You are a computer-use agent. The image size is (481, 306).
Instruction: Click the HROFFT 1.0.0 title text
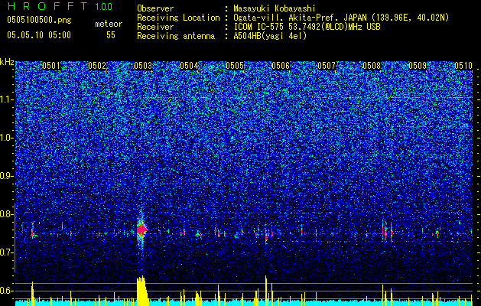pos(60,6)
